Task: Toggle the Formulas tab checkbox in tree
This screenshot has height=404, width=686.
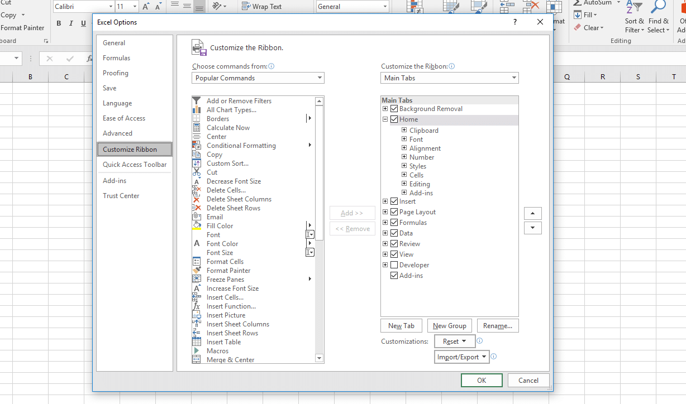Action: click(x=394, y=223)
